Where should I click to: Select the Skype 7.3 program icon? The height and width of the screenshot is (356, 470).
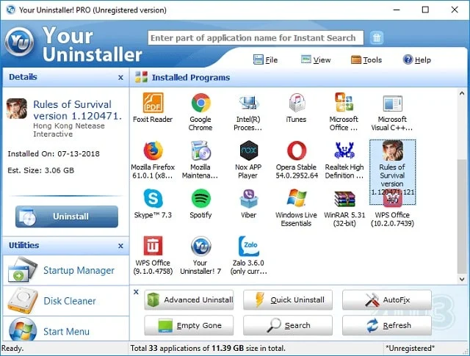pyautogui.click(x=153, y=198)
